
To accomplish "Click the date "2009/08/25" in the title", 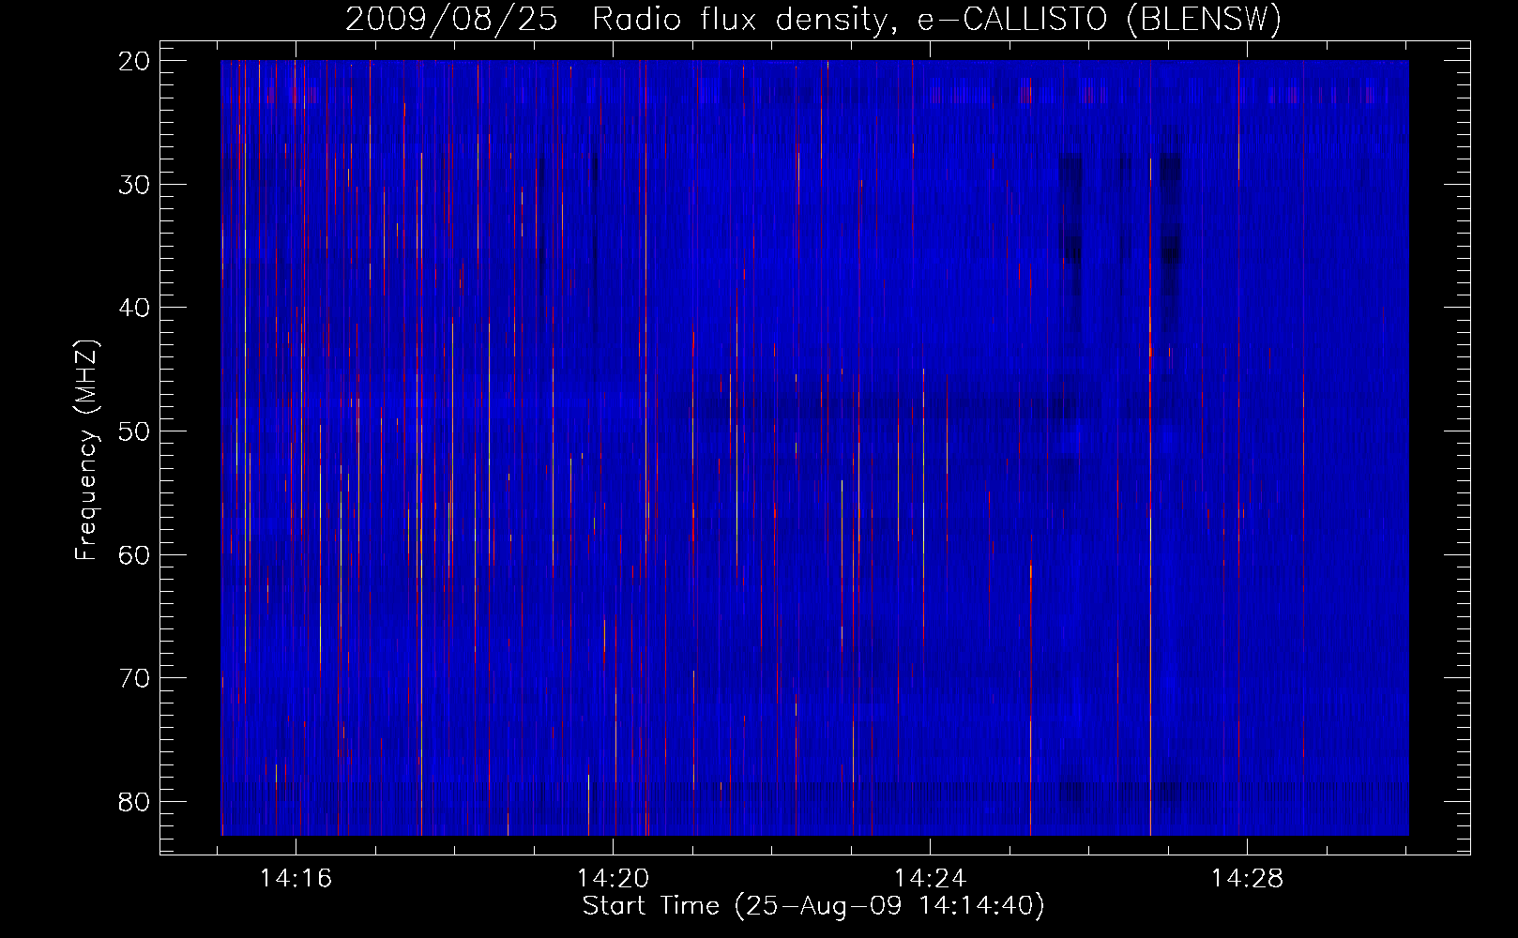I will (x=451, y=20).
